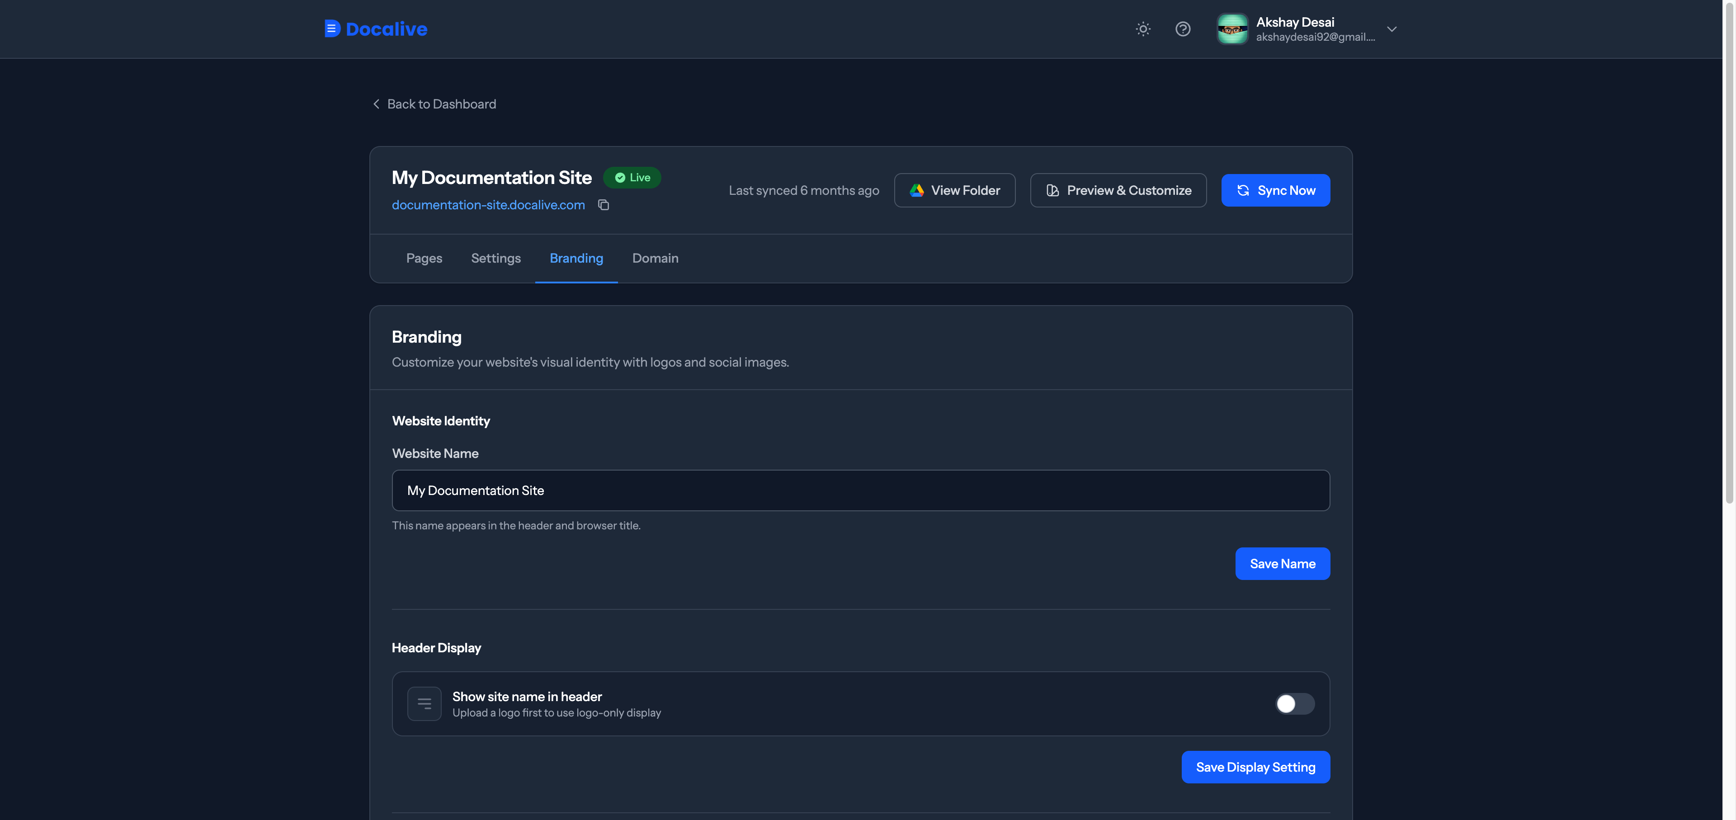Viewport: 1736px width, 820px height.
Task: Click 'This name appears in the header' hint
Action: coord(516,526)
